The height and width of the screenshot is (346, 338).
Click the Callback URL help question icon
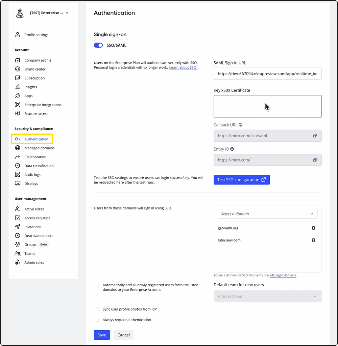coord(241,125)
